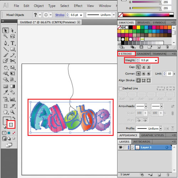The height and width of the screenshot is (178, 178).
Task: Select the Gradient tool
Action: pos(12,86)
